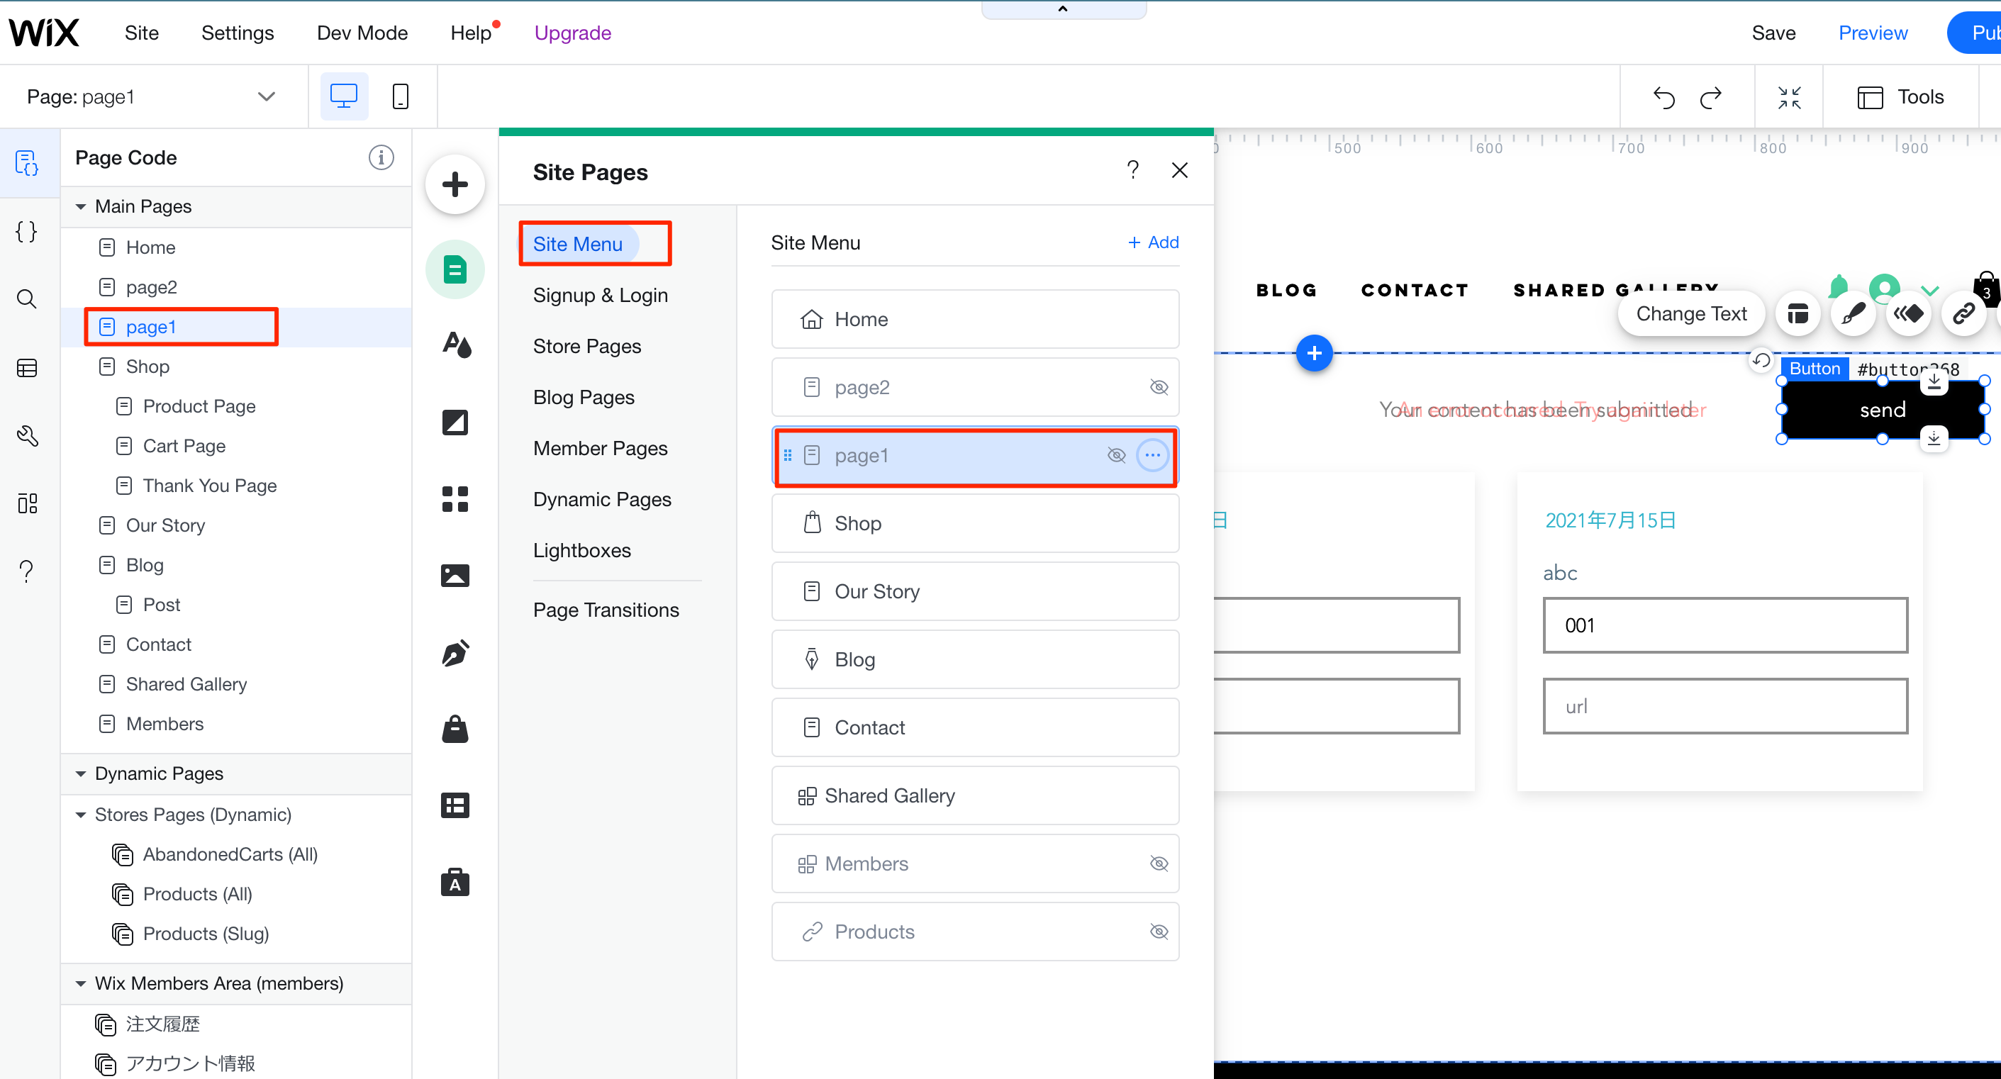2001x1079 pixels.
Task: Select the Signup & Login tab
Action: point(600,295)
